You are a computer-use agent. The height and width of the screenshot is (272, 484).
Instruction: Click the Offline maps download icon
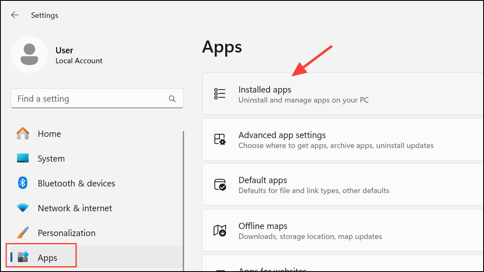pos(220,230)
